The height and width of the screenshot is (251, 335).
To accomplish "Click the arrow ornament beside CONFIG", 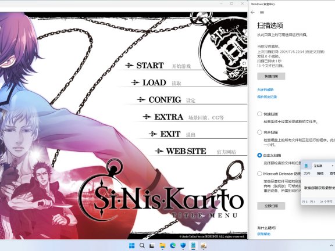I will (x=141, y=99).
